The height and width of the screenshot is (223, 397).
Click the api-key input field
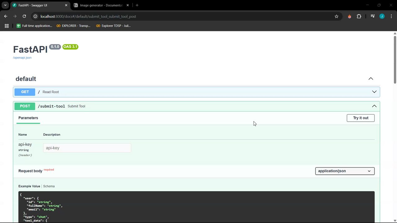click(x=87, y=148)
